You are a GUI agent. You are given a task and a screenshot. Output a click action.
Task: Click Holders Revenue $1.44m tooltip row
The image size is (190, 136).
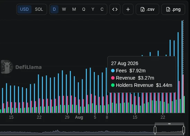142,85
